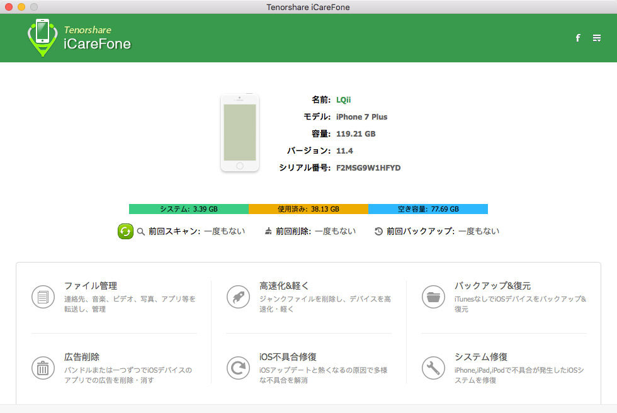Click the window title Tenorshare iCareFone

[x=308, y=7]
